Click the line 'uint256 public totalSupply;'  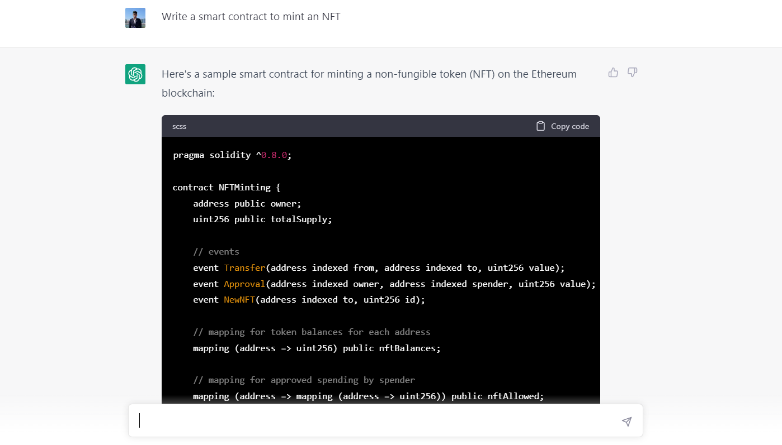tap(263, 219)
